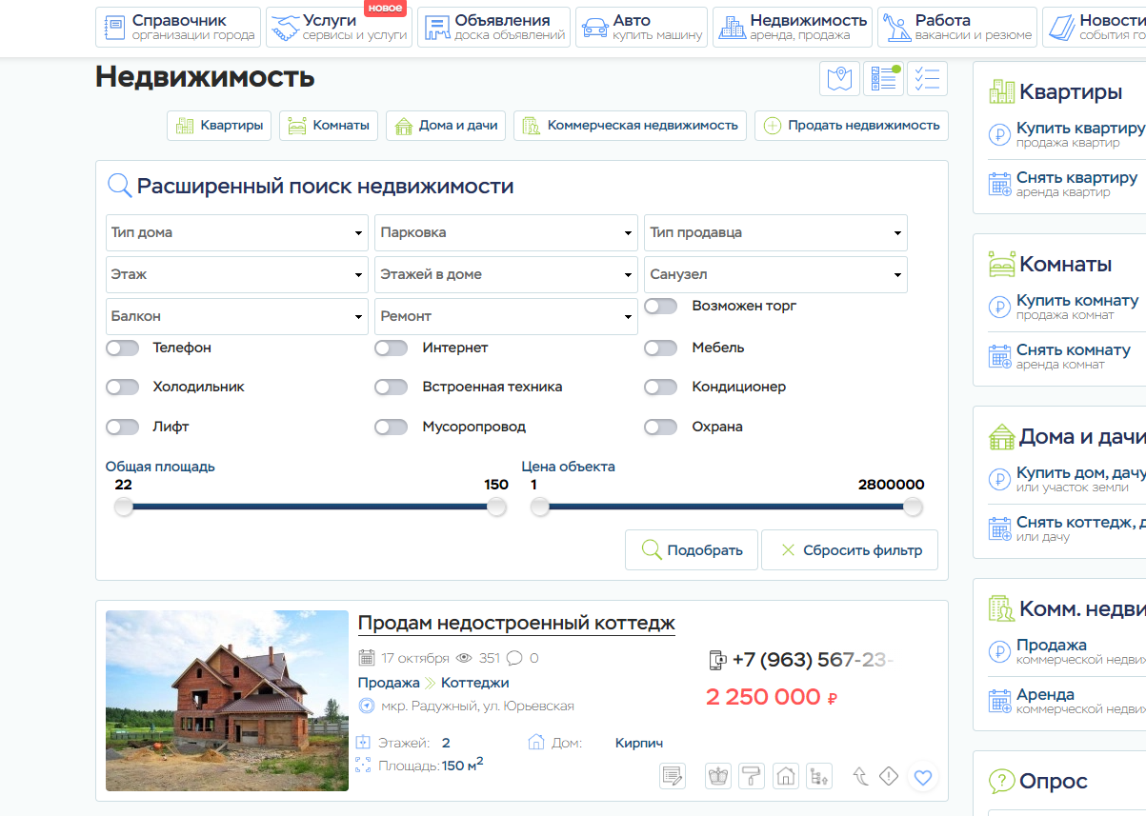Click the house icon on cottage listing

coord(785,777)
